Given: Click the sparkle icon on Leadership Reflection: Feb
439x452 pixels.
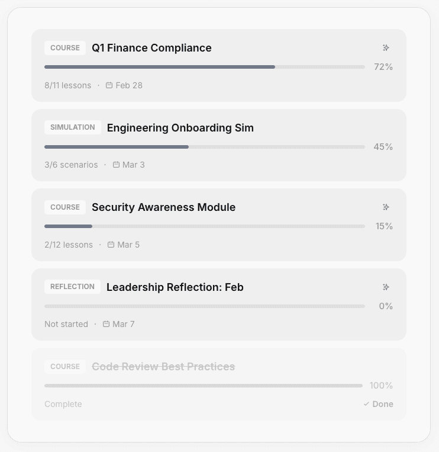Looking at the screenshot, I should click(x=386, y=287).
